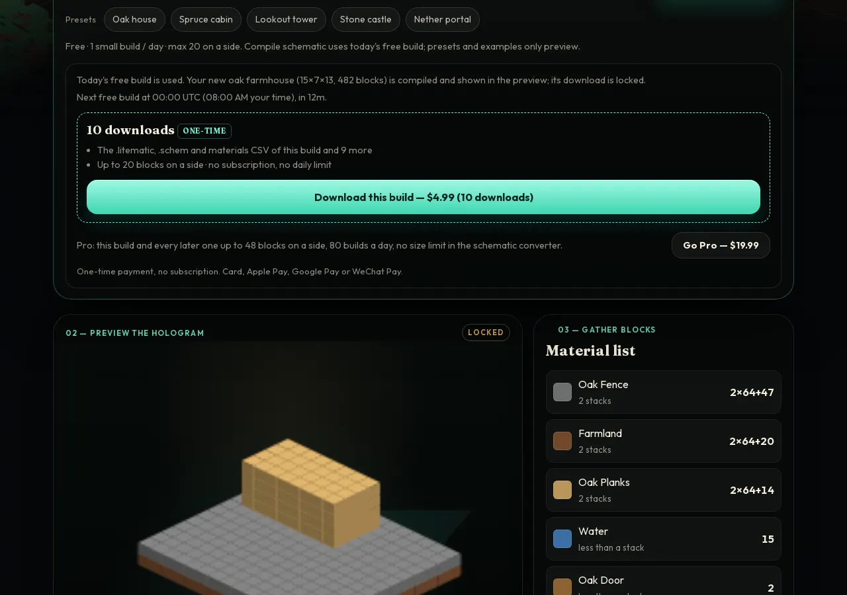The width and height of the screenshot is (847, 595).
Task: Click the 10 downloads heading
Action: 130,130
